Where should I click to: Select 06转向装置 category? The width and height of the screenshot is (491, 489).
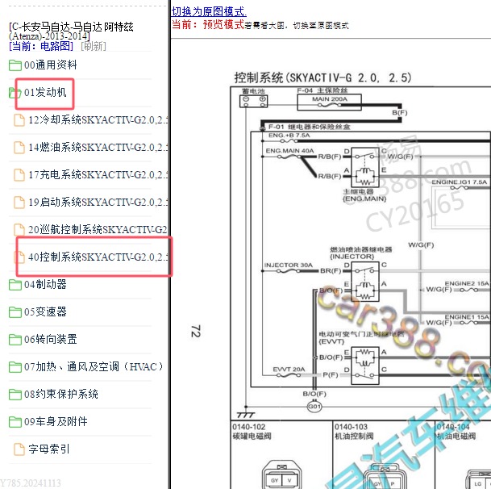51,339
